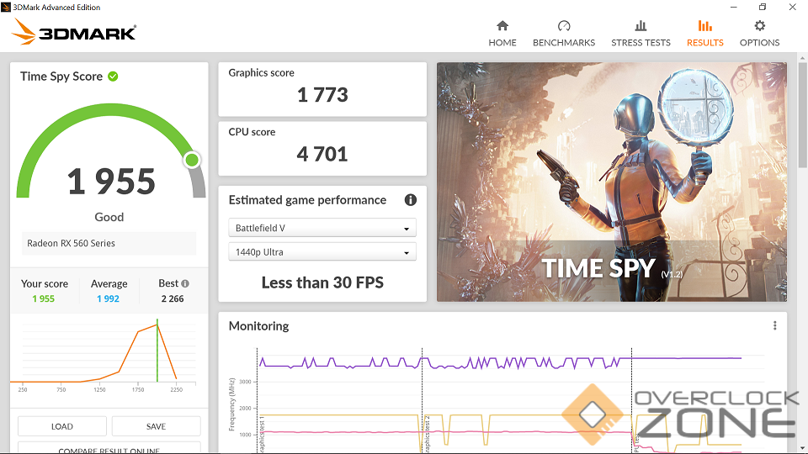Image resolution: width=808 pixels, height=454 pixels.
Task: Click the vertical scrollbar thumb
Action: pos(802,113)
